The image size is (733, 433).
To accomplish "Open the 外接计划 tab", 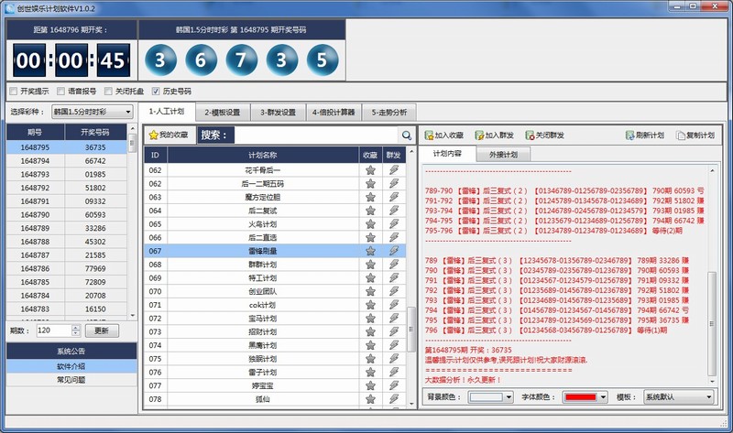I will (x=503, y=154).
